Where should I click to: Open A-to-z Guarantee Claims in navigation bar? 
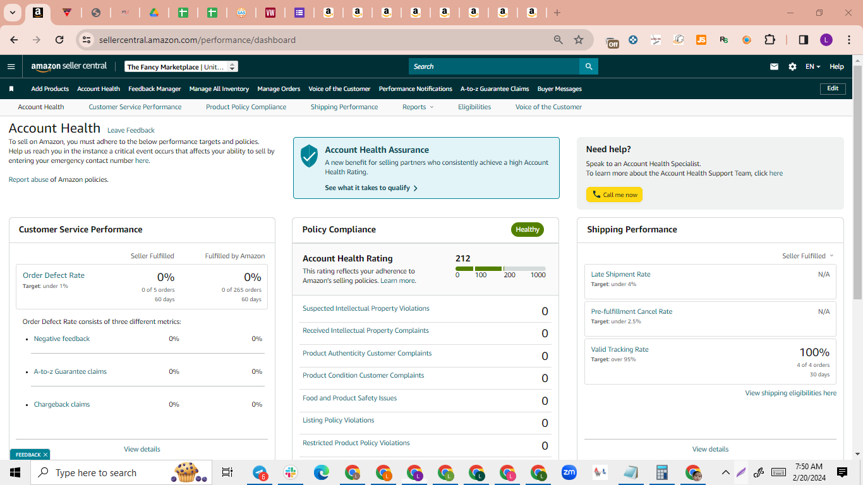click(495, 89)
